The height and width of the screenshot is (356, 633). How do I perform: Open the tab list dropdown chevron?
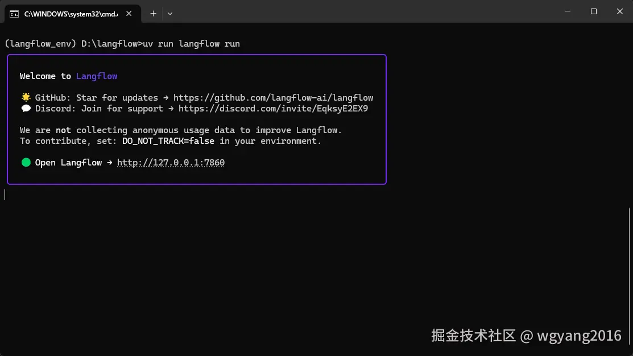click(169, 13)
